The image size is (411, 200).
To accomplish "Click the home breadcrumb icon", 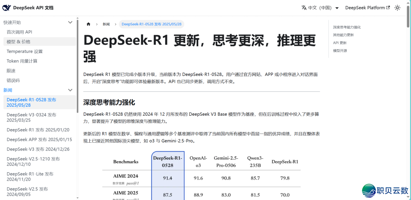I will tap(88, 24).
